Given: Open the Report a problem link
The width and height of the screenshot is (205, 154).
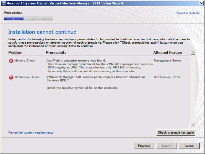Looking at the screenshot, I should (x=188, y=13).
